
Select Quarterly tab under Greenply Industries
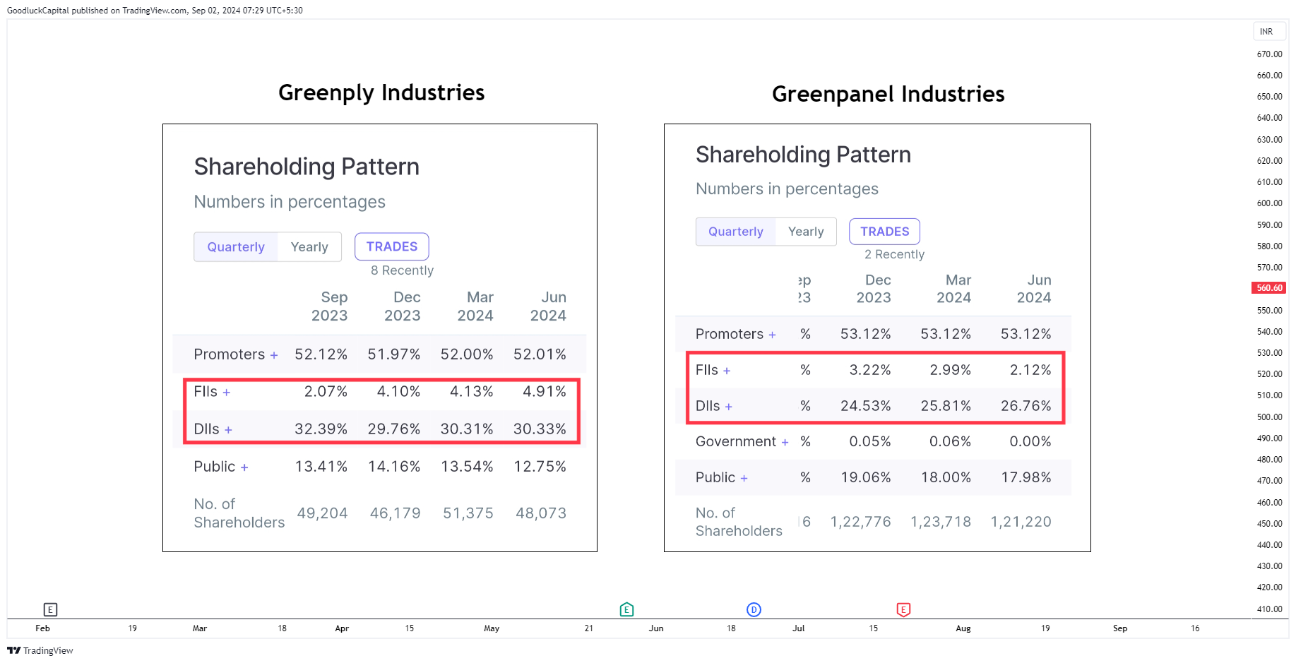point(236,247)
